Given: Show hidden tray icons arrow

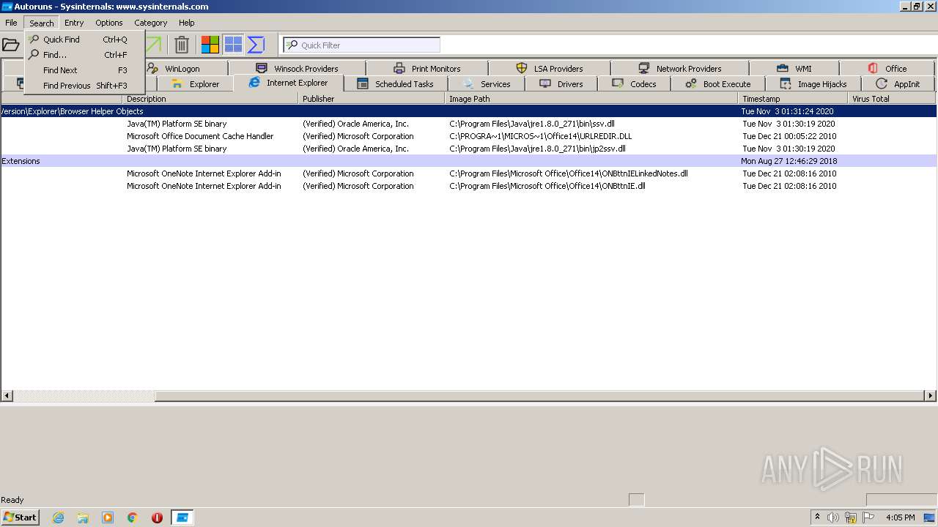Looking at the screenshot, I should [817, 517].
